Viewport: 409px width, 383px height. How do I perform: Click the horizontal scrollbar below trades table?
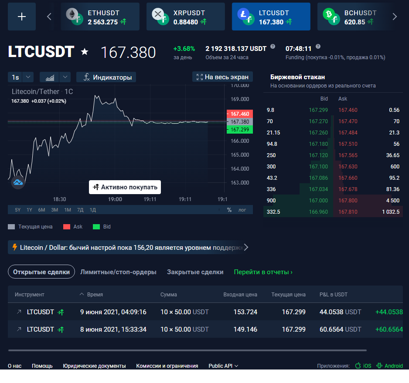(187, 350)
